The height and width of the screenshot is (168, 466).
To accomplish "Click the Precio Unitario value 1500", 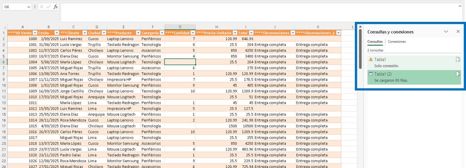I will coord(217,126).
